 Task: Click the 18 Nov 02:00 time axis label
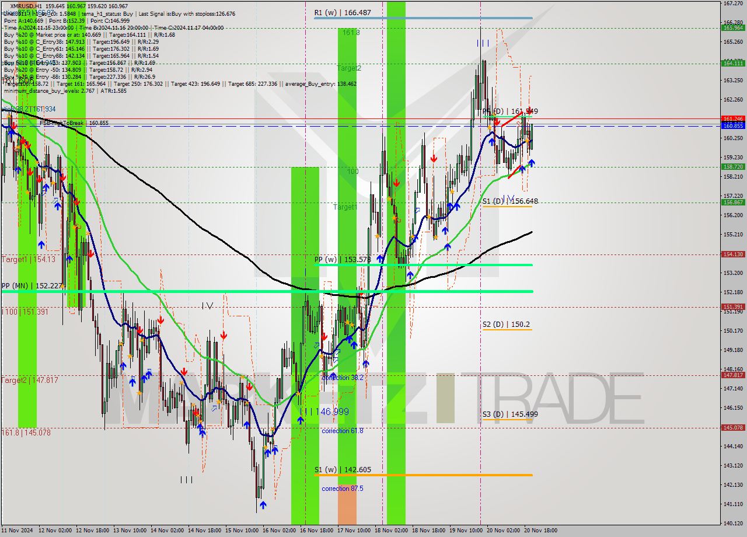click(x=390, y=531)
